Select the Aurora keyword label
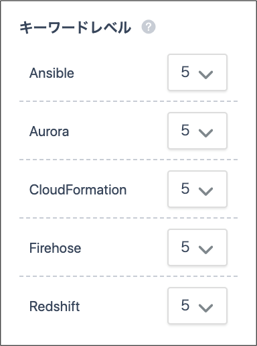This screenshot has width=257, height=346. 49,131
